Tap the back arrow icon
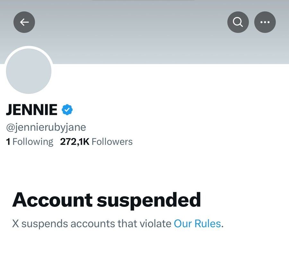This screenshot has height=276, width=289. pos(24,22)
